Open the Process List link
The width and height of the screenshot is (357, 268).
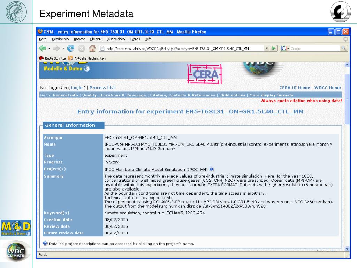(x=102, y=88)
